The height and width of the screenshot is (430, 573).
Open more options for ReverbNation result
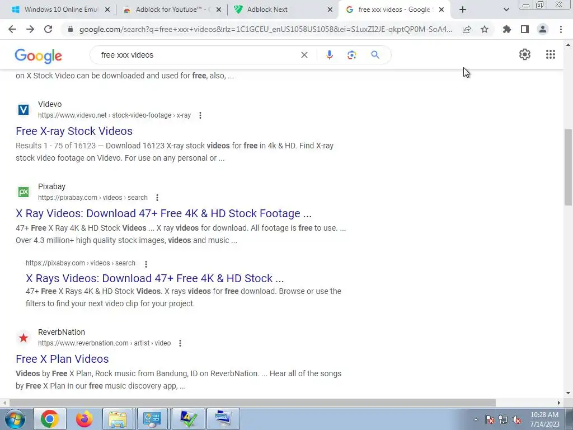coord(180,343)
